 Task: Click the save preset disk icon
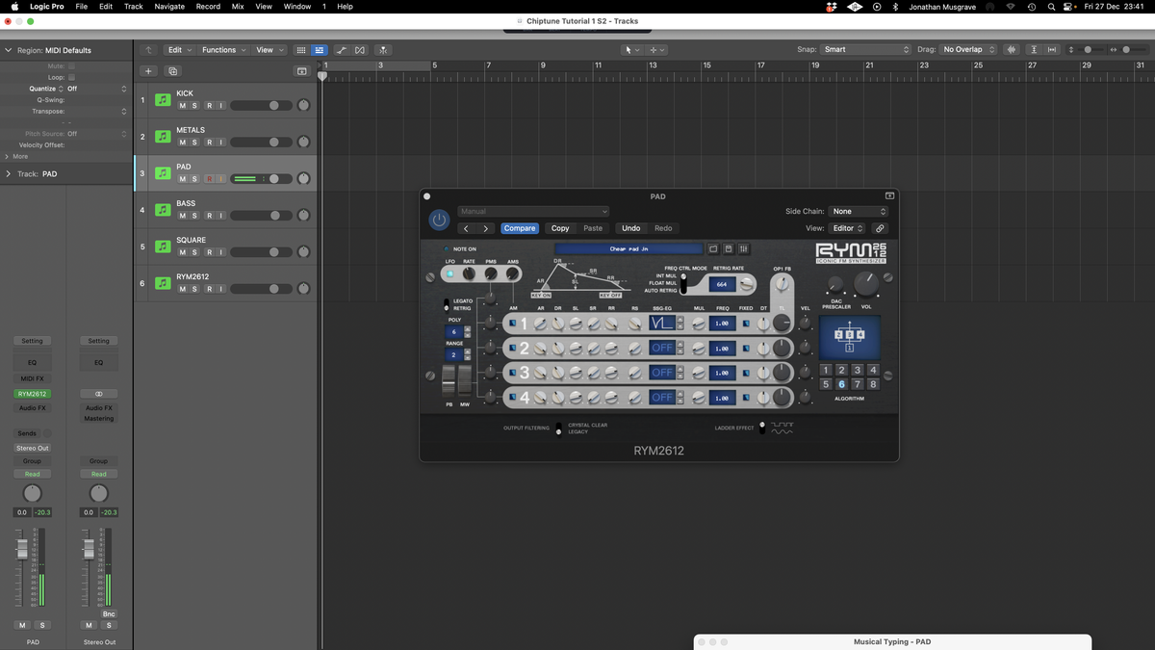coord(729,249)
